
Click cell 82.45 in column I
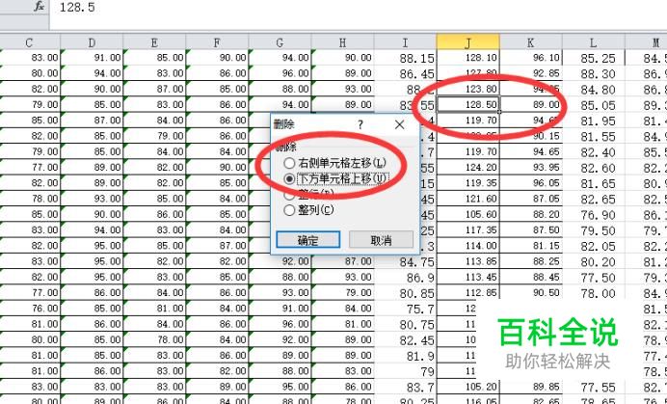click(406, 340)
